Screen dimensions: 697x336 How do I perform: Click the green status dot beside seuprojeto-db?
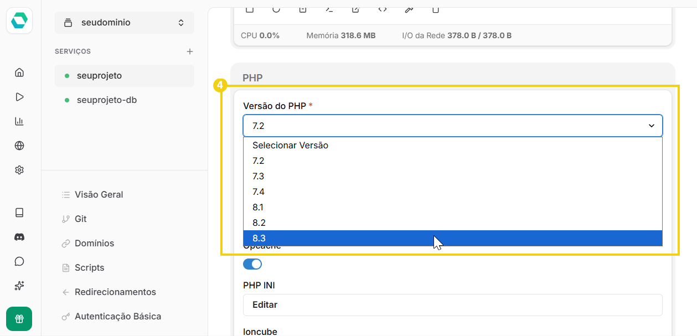click(66, 100)
